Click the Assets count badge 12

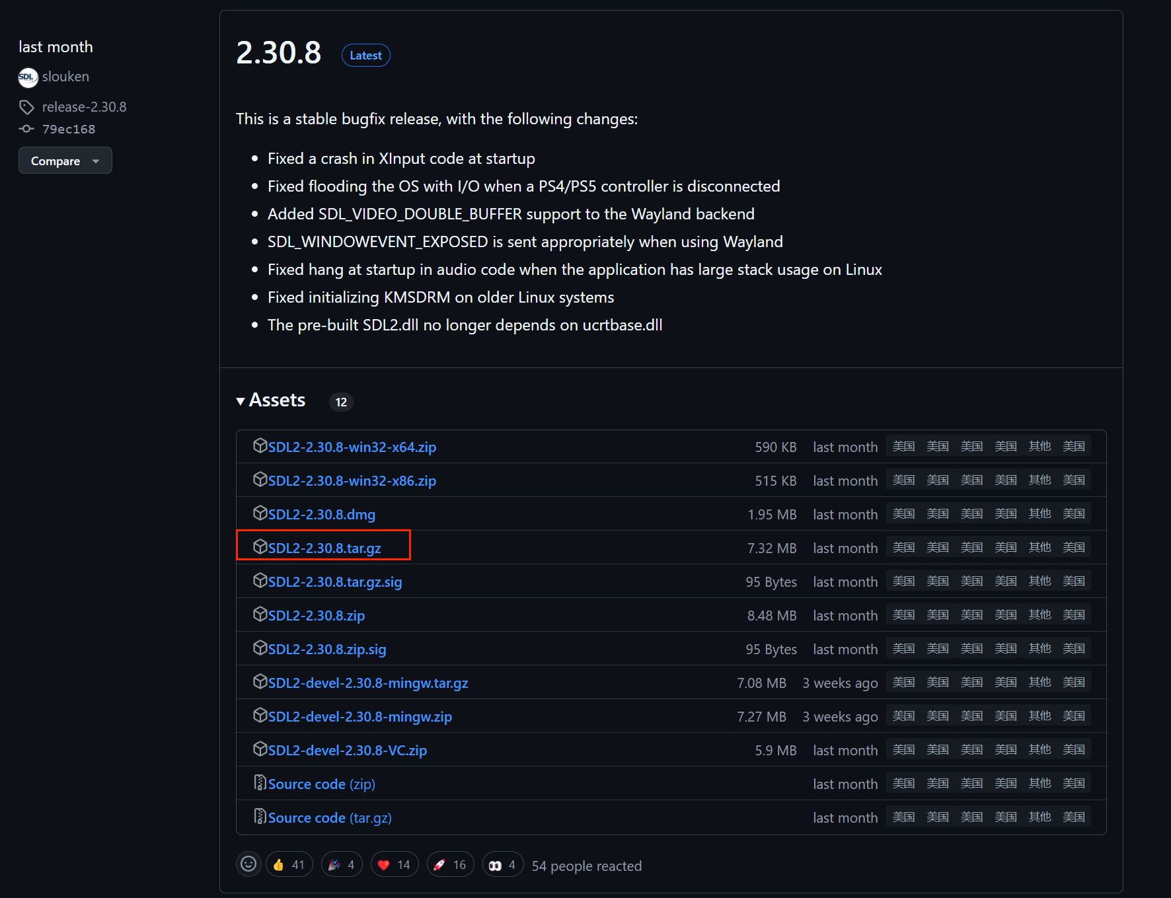[341, 402]
